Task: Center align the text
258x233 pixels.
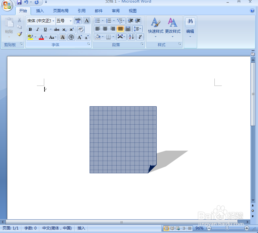Action: (x=105, y=29)
